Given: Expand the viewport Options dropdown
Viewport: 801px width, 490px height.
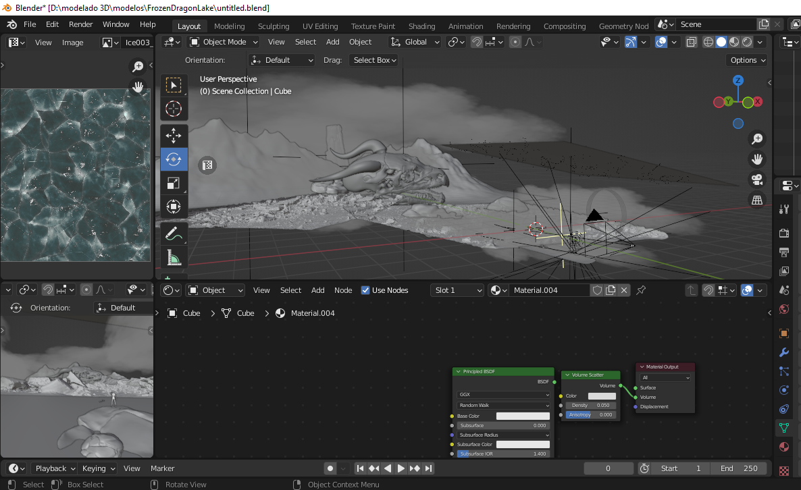Looking at the screenshot, I should pyautogui.click(x=748, y=60).
